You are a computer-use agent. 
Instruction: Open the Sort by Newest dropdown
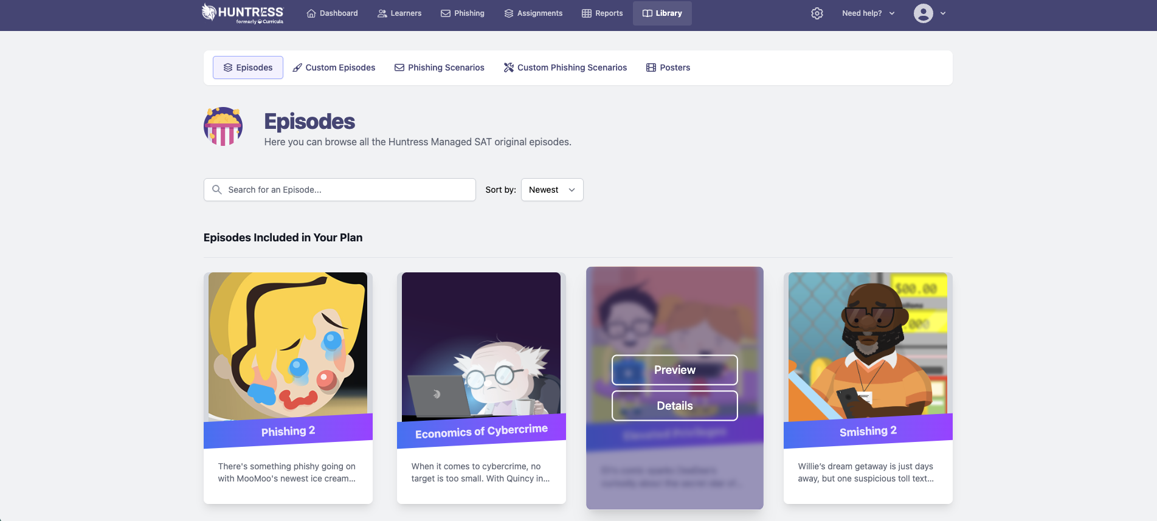pyautogui.click(x=552, y=190)
